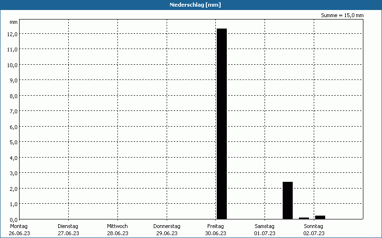Click the Samstag axis label

265,226
